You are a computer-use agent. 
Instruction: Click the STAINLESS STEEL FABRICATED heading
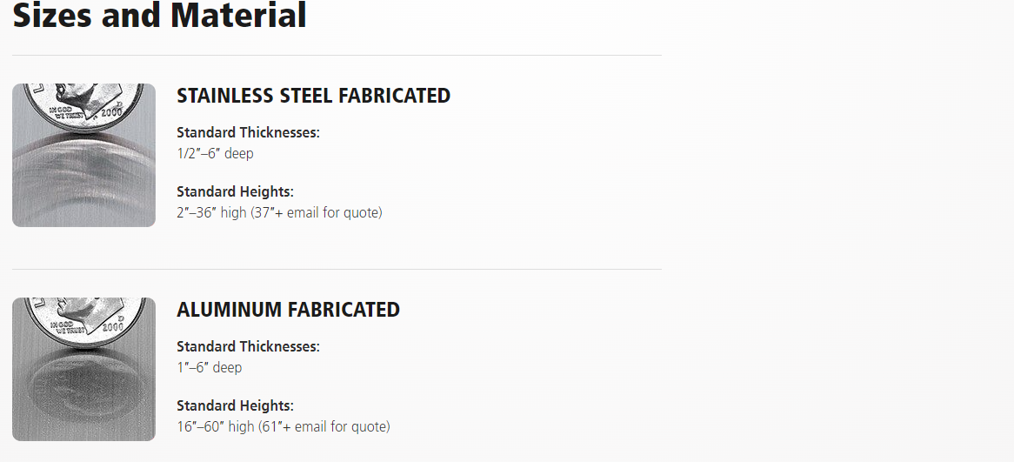[314, 96]
